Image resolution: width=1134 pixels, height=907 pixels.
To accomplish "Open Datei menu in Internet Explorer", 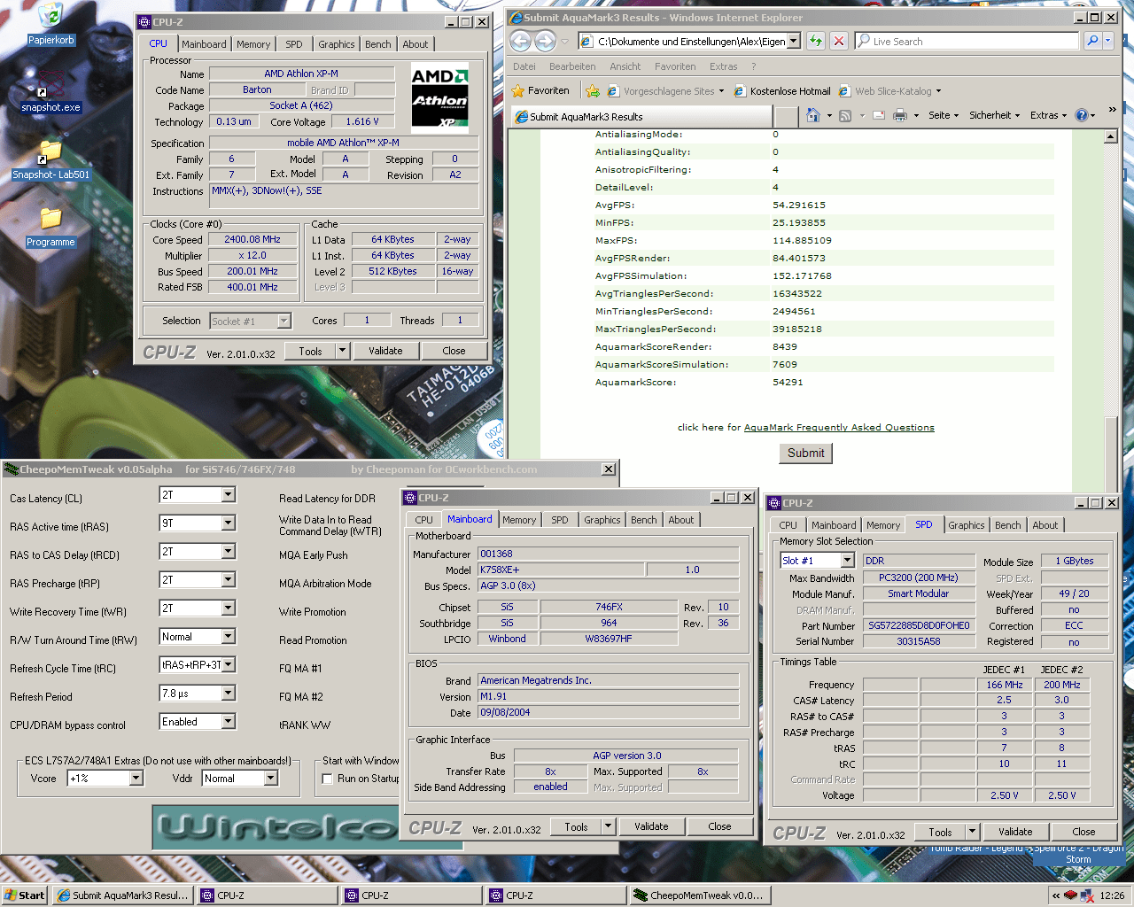I will tap(524, 66).
